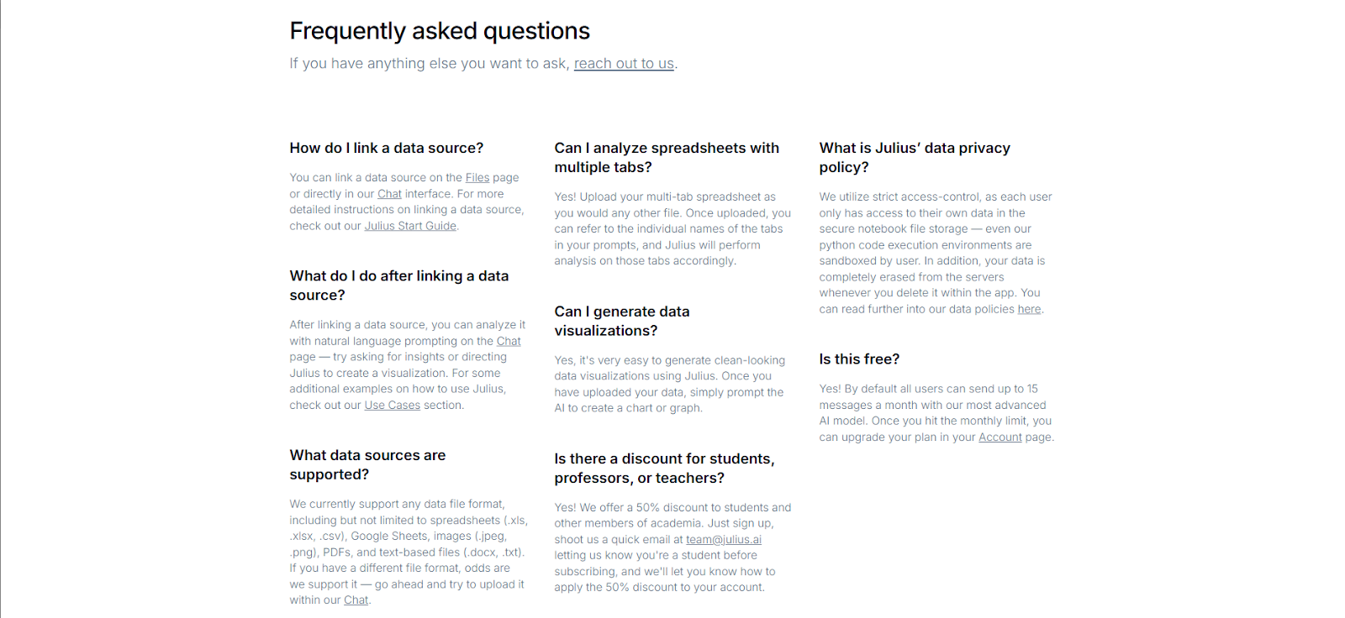The width and height of the screenshot is (1345, 618).
Task: Click the student discount question heading
Action: point(664,469)
